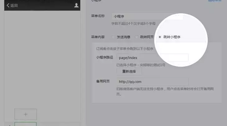The image size is (227, 126).
Task: Click the 小程序路径 label
Action: [104, 57]
